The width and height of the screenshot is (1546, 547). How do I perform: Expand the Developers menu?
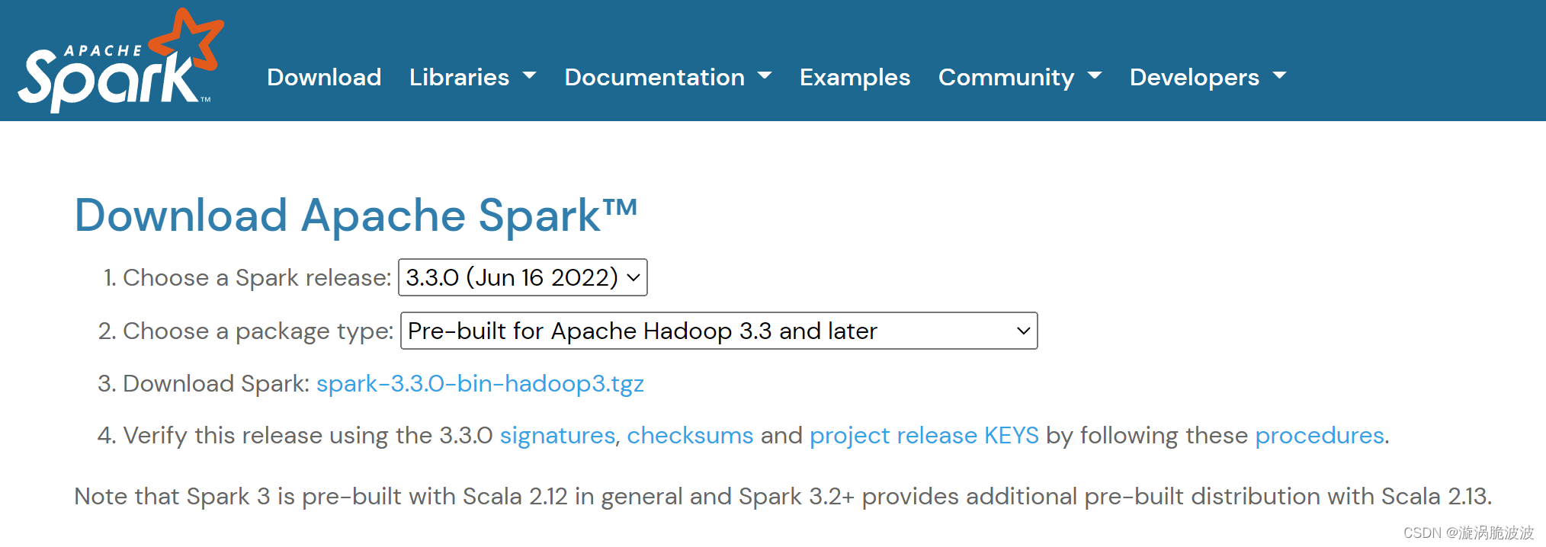pyautogui.click(x=1208, y=77)
